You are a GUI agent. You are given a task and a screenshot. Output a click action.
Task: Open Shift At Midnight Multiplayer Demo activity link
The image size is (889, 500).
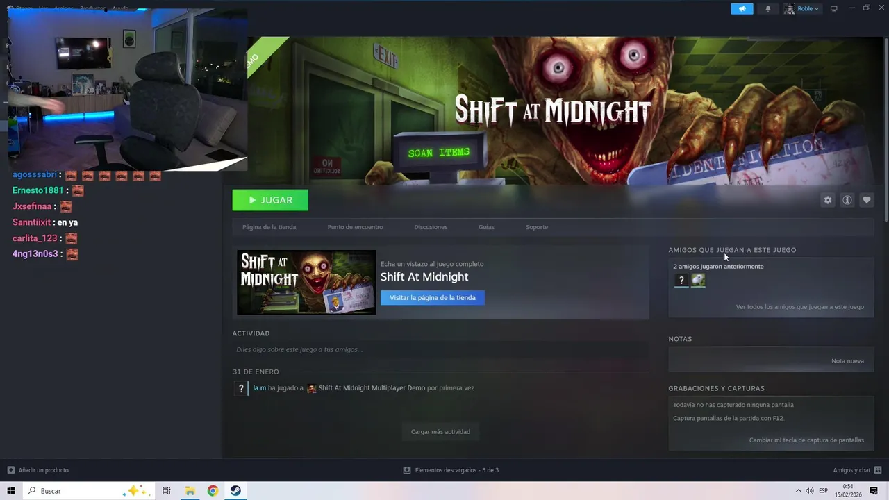372,388
